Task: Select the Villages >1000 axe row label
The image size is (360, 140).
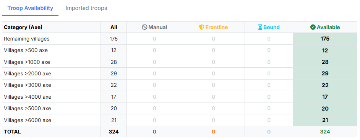Action: 27,62
